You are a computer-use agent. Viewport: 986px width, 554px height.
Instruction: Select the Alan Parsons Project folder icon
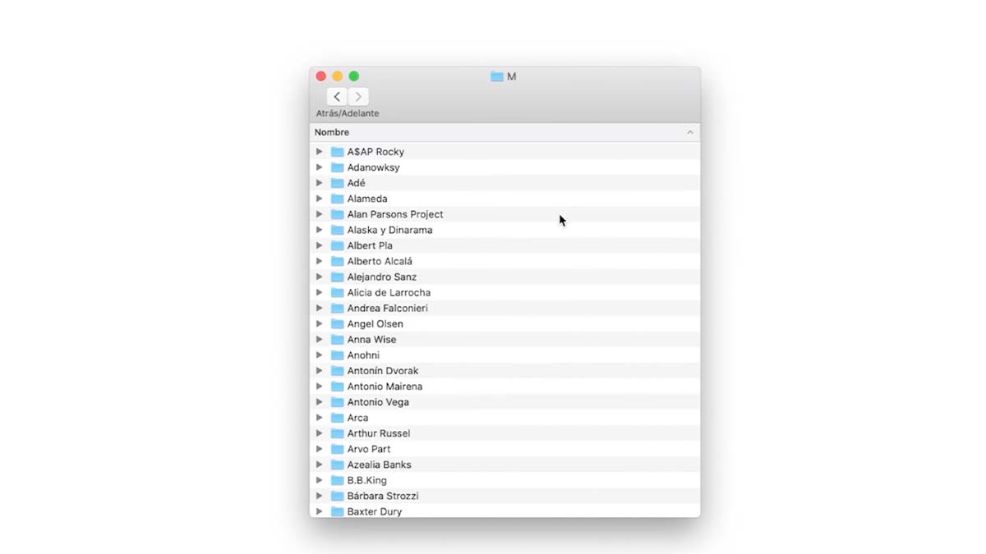click(337, 214)
